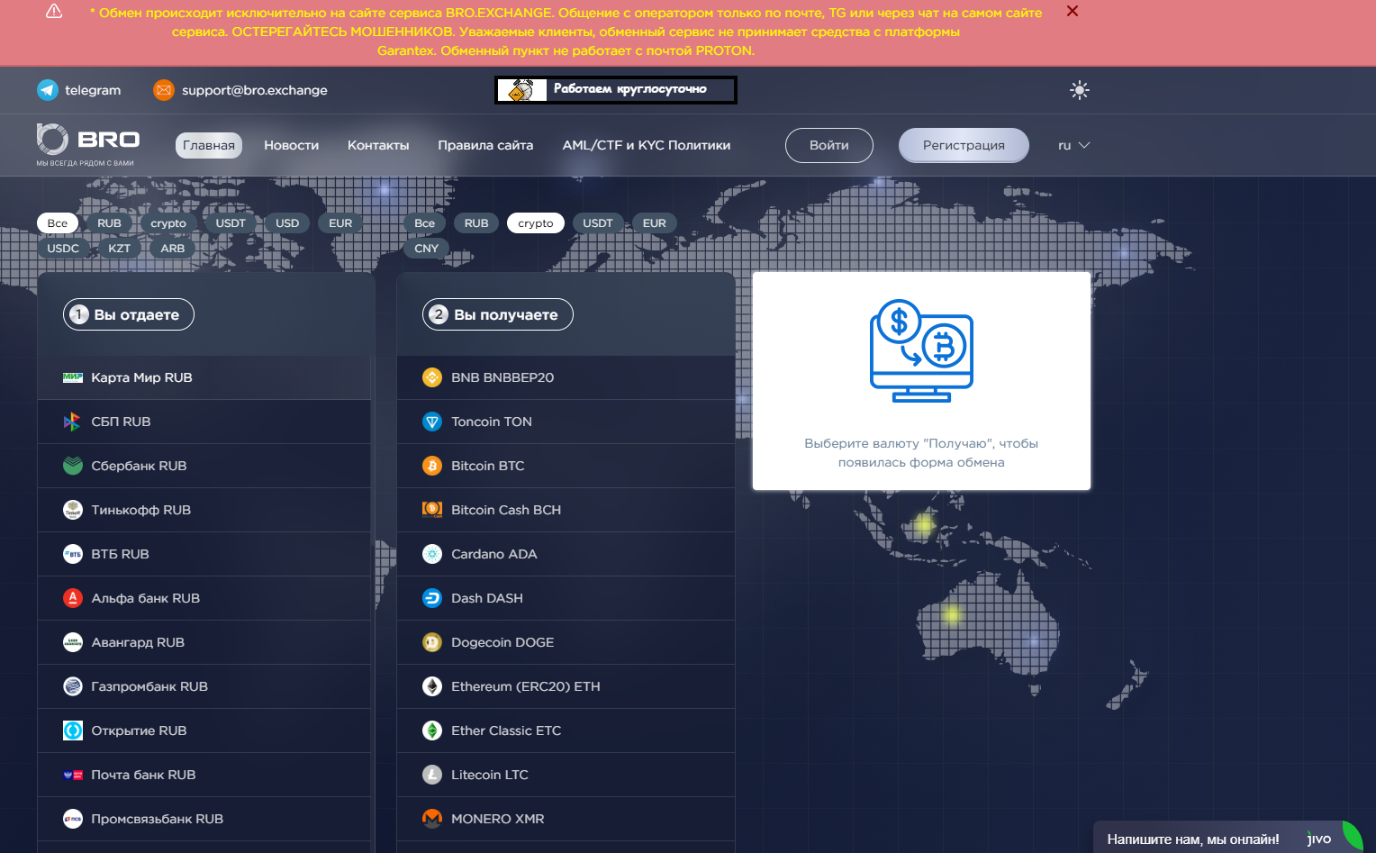Click the orange email envelope icon
Screen dimensions: 1376x853
pos(164,90)
